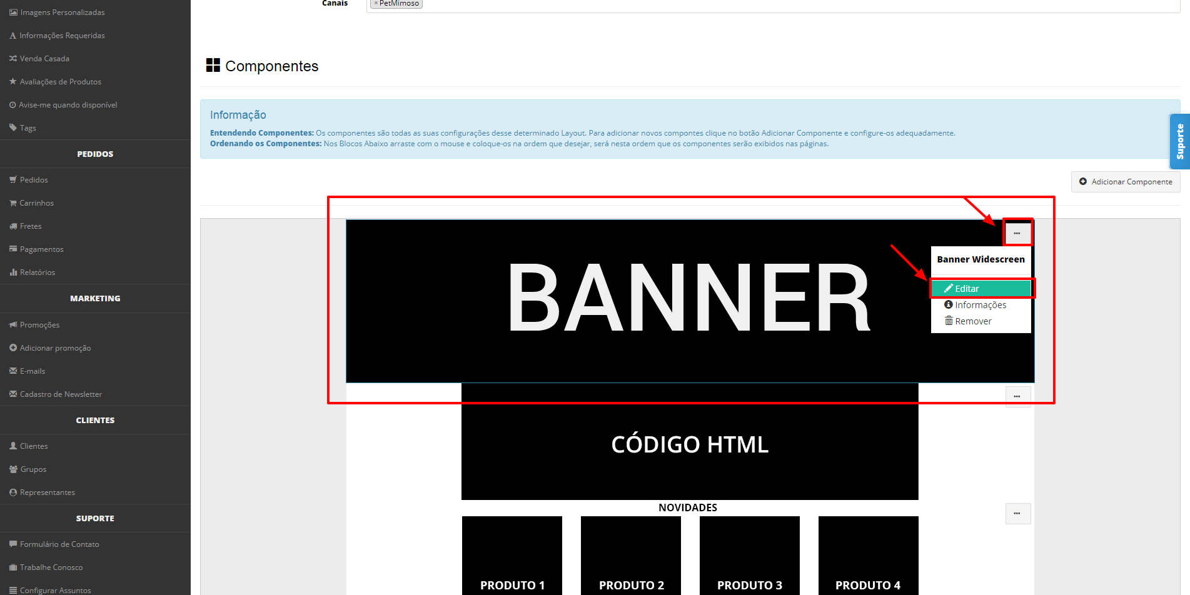The image size is (1190, 595).
Task: Click the card icon beside Pagamentos
Action: point(13,249)
